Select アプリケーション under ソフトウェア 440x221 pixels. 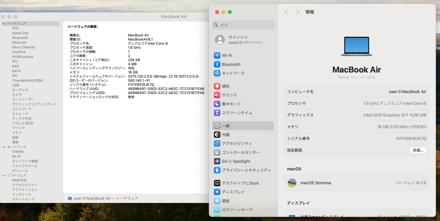tap(25, 190)
